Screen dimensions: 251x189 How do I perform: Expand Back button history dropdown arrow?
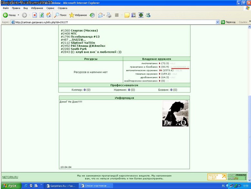(x=18, y=15)
